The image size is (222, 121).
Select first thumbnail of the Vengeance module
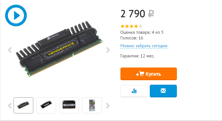23,105
